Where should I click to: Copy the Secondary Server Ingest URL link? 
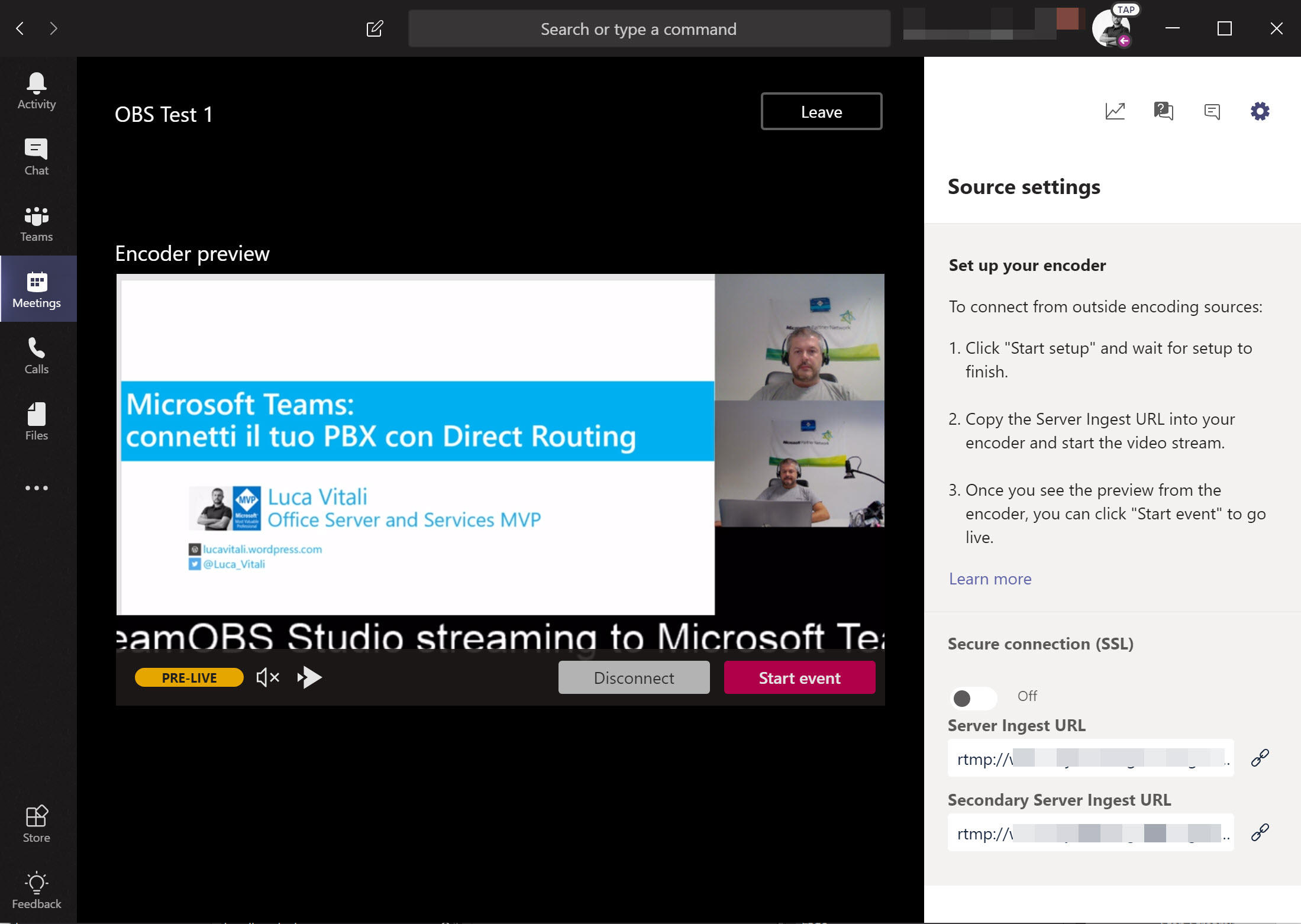coord(1260,832)
